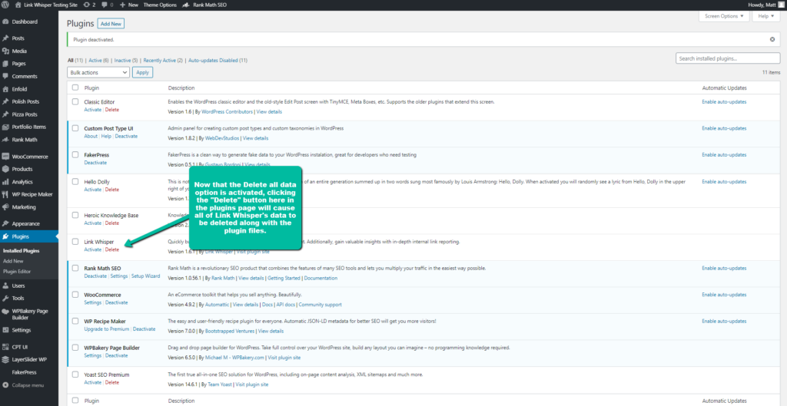Click the Products box icon
This screenshot has width=787, height=406.
5,169
